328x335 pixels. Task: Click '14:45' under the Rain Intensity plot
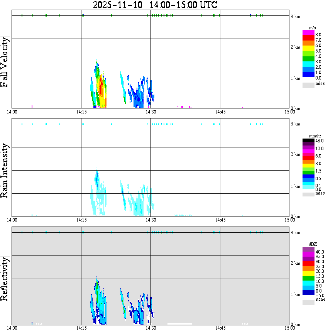[220, 220]
